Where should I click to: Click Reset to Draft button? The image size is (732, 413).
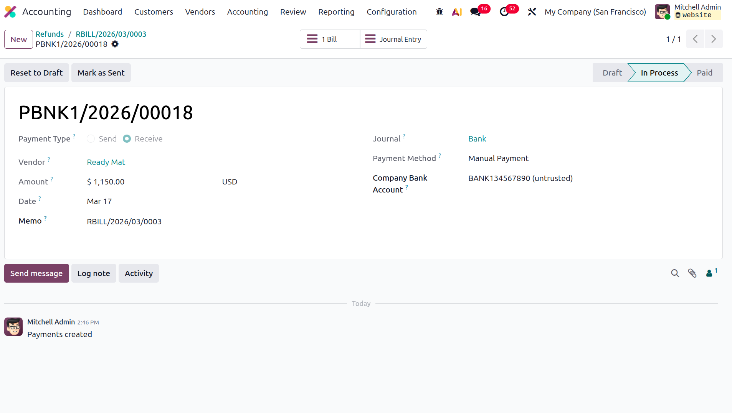36,73
